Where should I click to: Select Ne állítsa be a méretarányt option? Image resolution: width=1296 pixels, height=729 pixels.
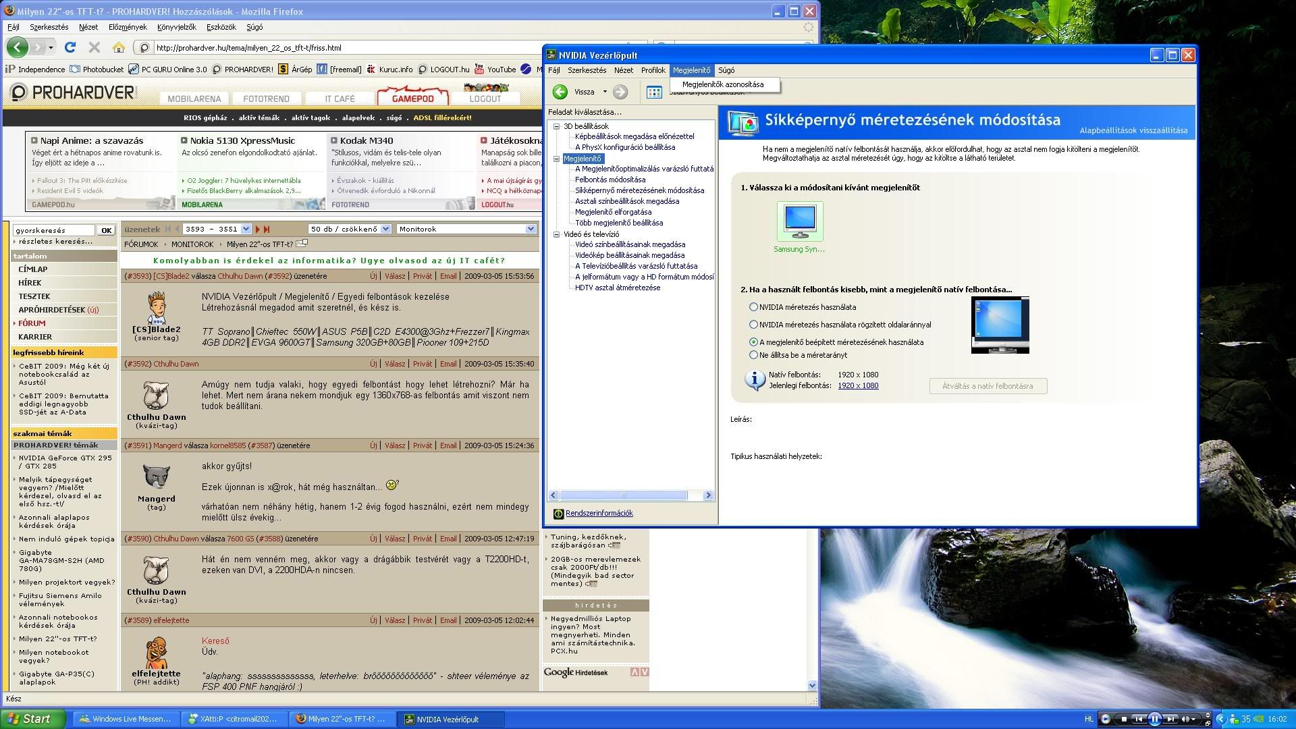753,355
